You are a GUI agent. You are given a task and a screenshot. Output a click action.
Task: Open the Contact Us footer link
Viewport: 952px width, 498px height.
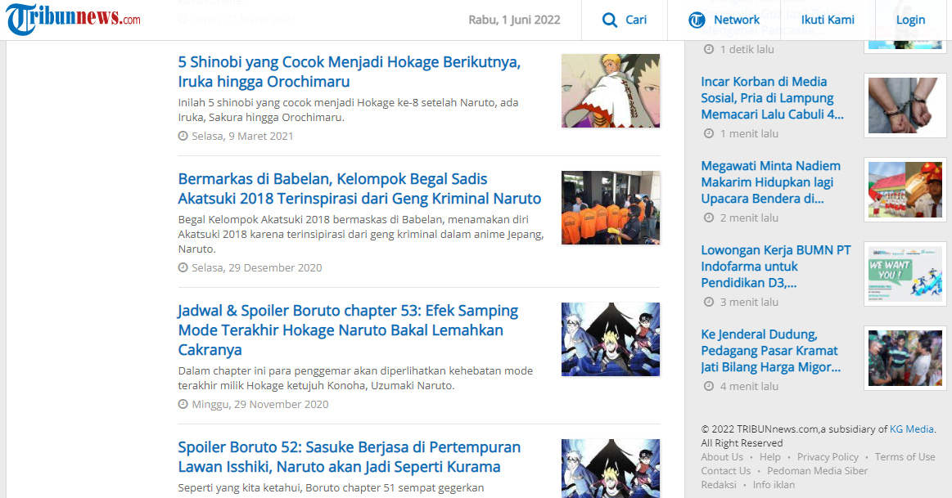pyautogui.click(x=725, y=471)
